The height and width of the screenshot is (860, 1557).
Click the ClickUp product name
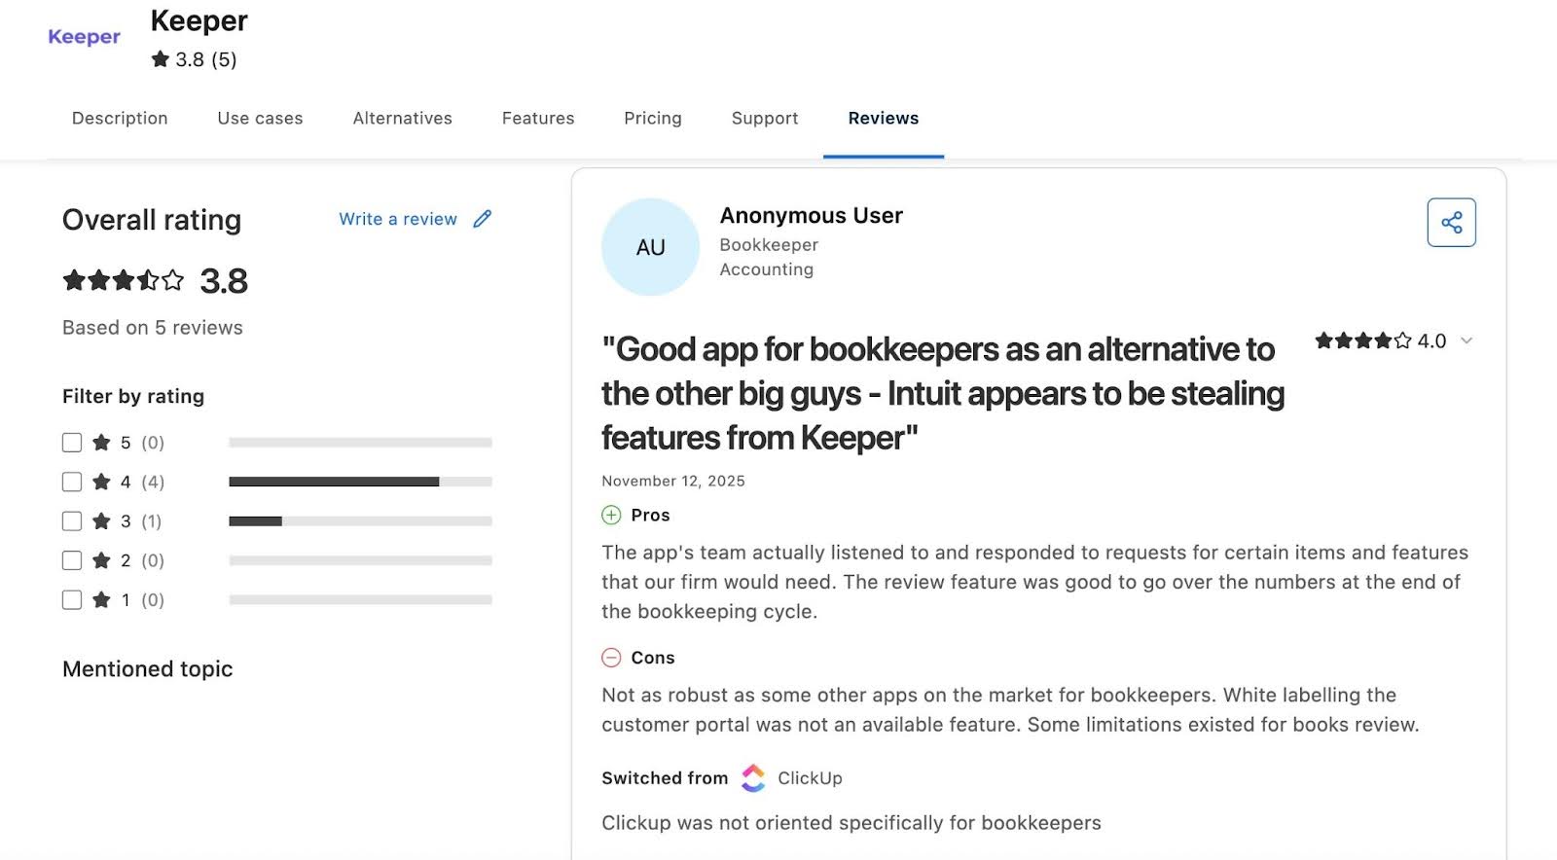tap(810, 778)
